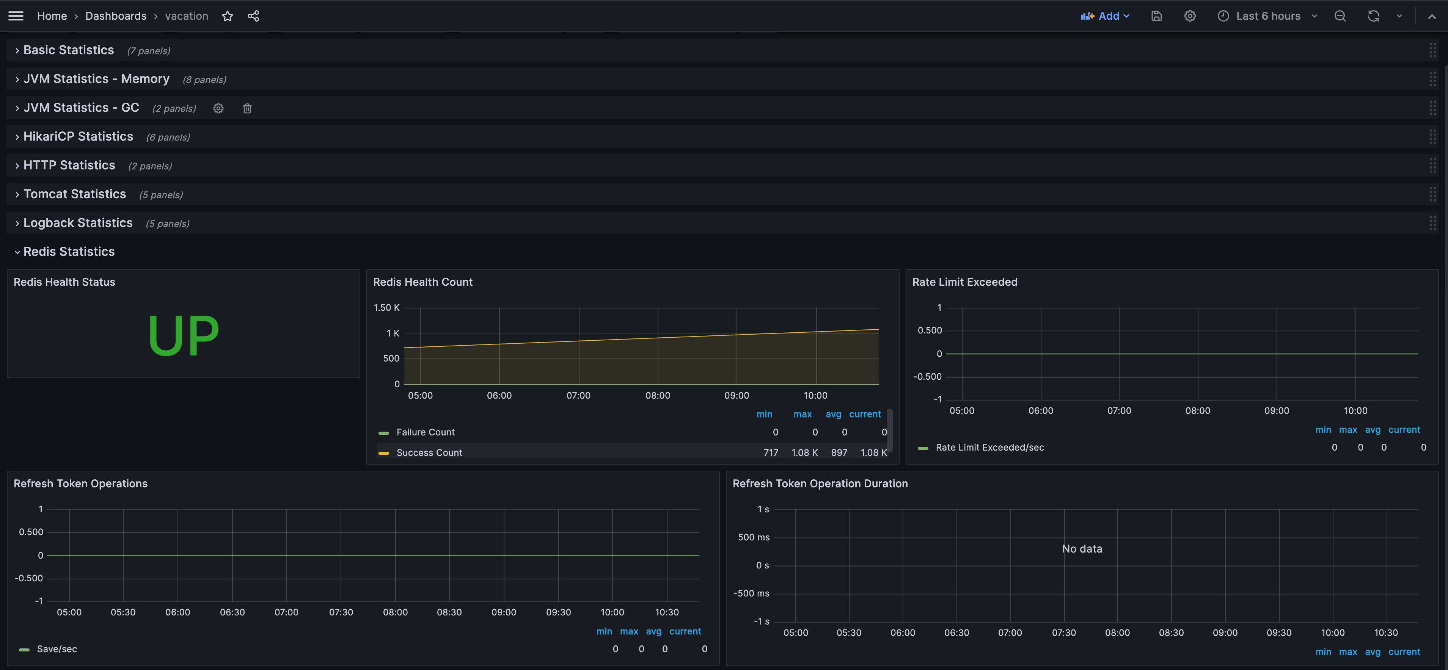Expand the HikariCP Statistics row
1448x670 pixels.
pos(78,136)
